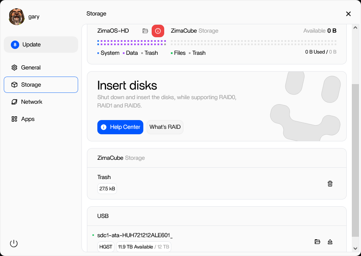The height and width of the screenshot is (256, 361).
Task: Eject the sdc1 USB drive
Action: (x=330, y=242)
